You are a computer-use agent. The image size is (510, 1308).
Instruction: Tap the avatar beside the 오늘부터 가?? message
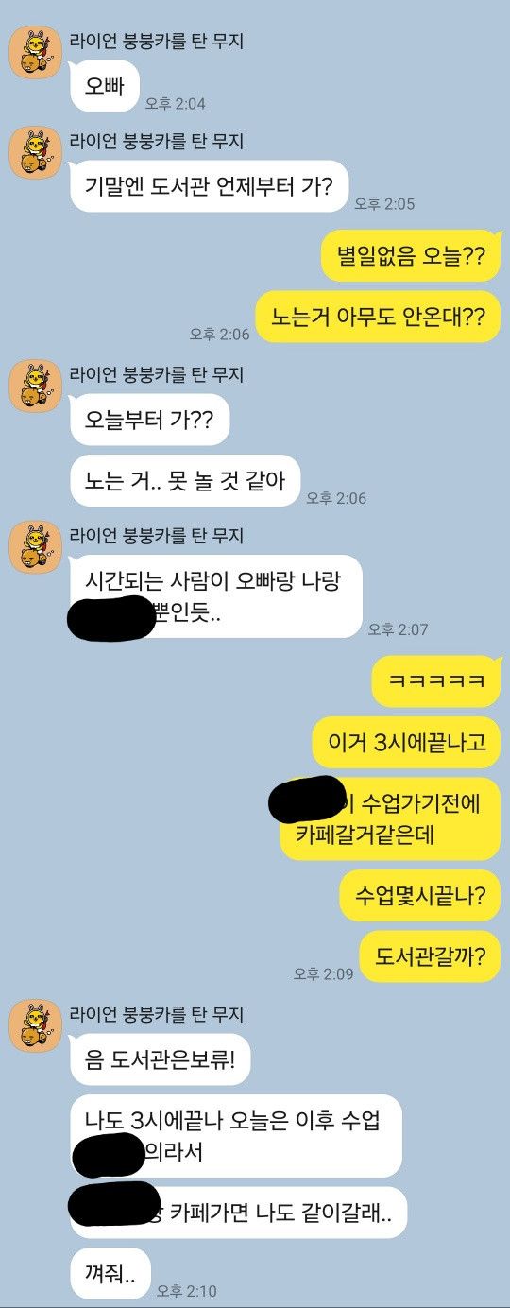tap(36, 387)
